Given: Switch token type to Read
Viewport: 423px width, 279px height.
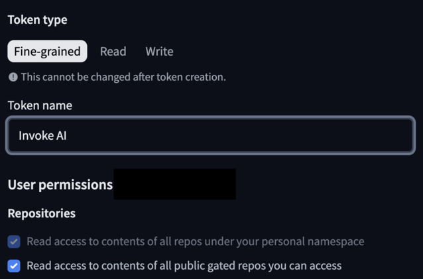Looking at the screenshot, I should pos(113,52).
